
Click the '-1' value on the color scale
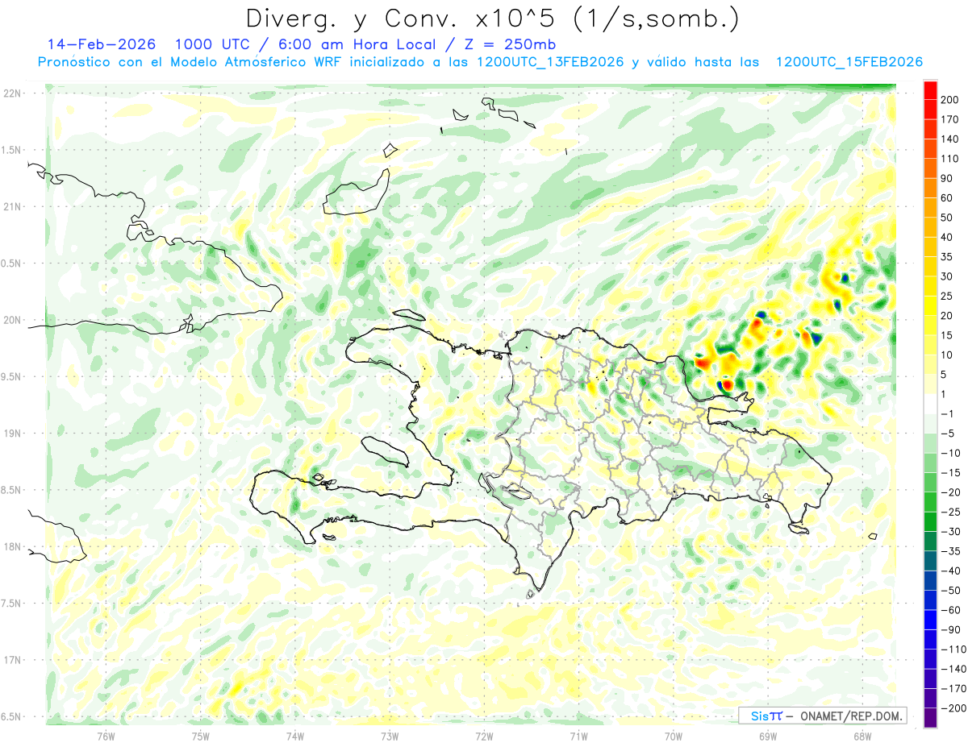pyautogui.click(x=946, y=413)
